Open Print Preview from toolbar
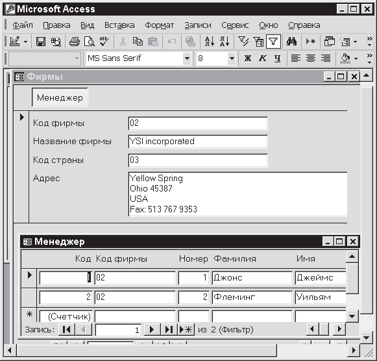The height and width of the screenshot is (361, 377). coord(90,42)
